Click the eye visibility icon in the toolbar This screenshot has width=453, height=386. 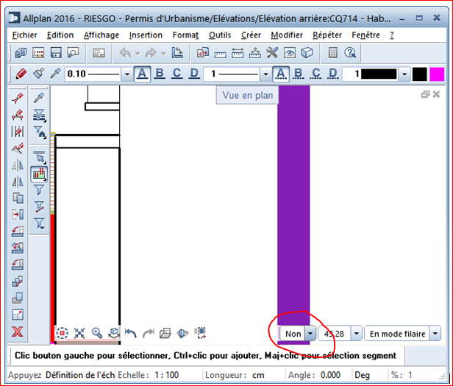tap(290, 53)
